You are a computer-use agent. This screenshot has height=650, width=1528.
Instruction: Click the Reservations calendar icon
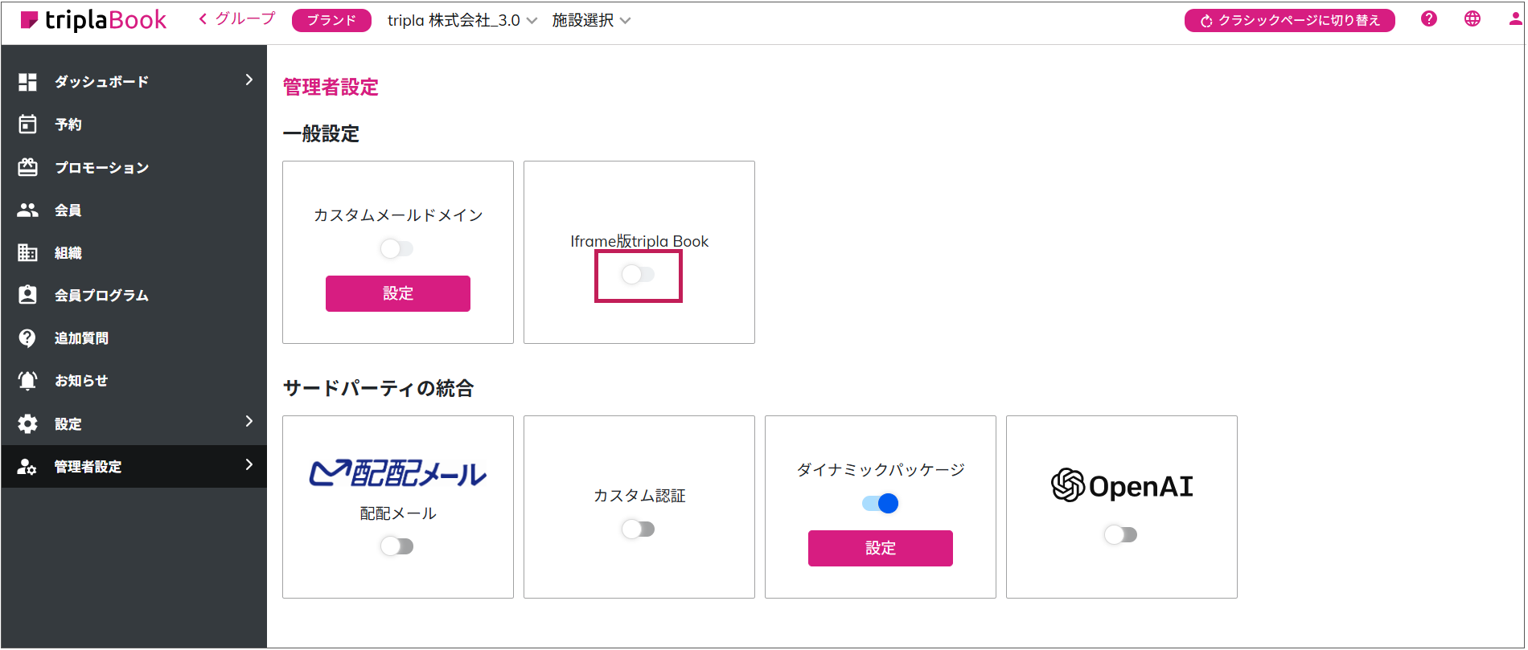pyautogui.click(x=28, y=125)
